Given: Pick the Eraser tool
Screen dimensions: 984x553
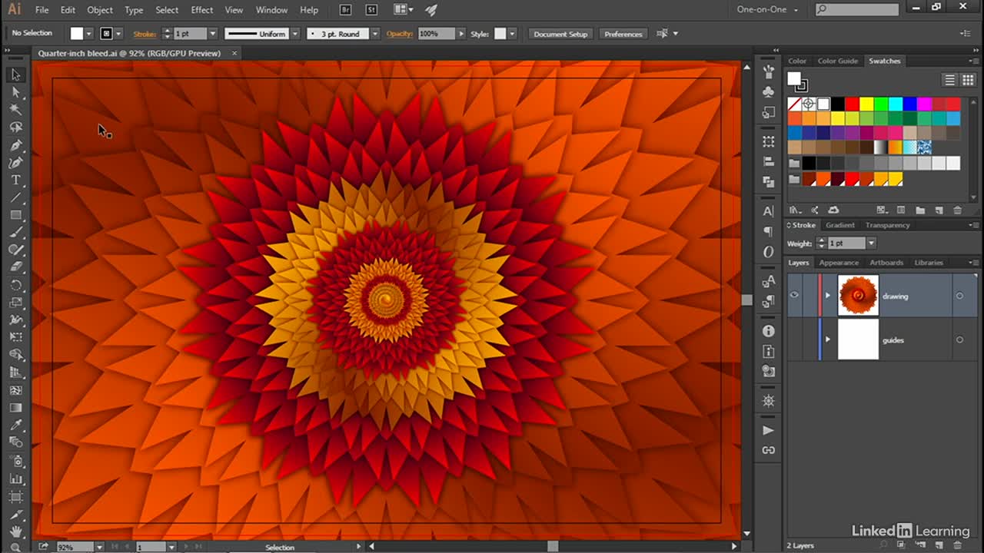Looking at the screenshot, I should (15, 267).
